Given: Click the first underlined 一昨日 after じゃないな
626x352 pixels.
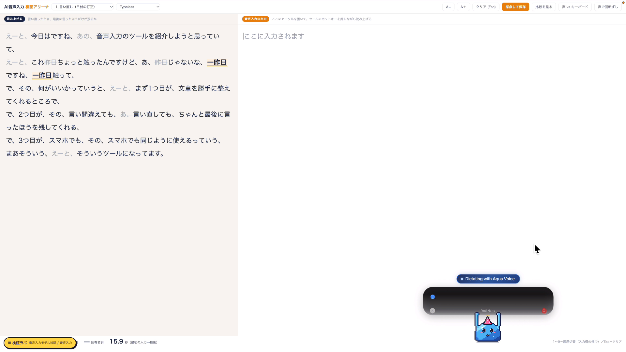Looking at the screenshot, I should coord(217,62).
